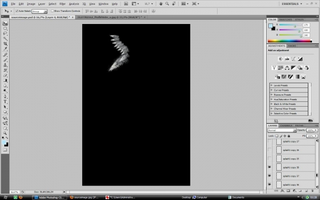Switch to the Channels tab
The width and height of the screenshot is (320, 200).
pyautogui.click(x=286, y=125)
